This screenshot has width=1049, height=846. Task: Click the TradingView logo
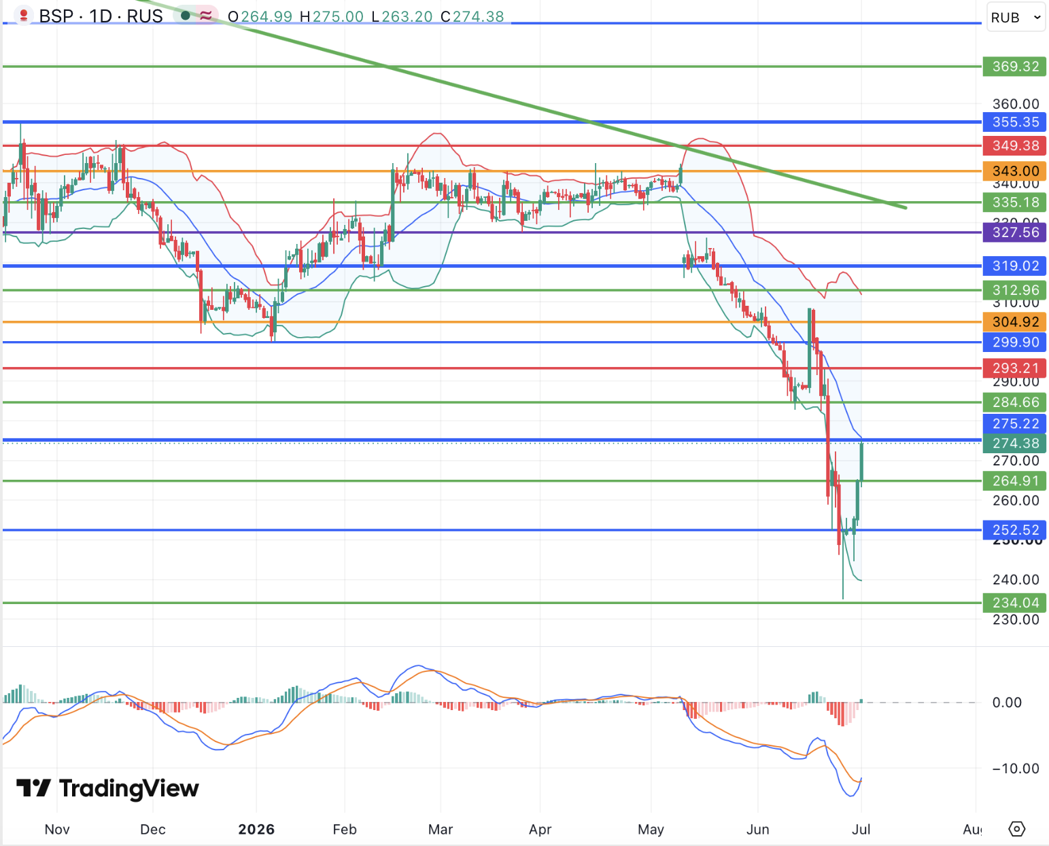point(107,788)
